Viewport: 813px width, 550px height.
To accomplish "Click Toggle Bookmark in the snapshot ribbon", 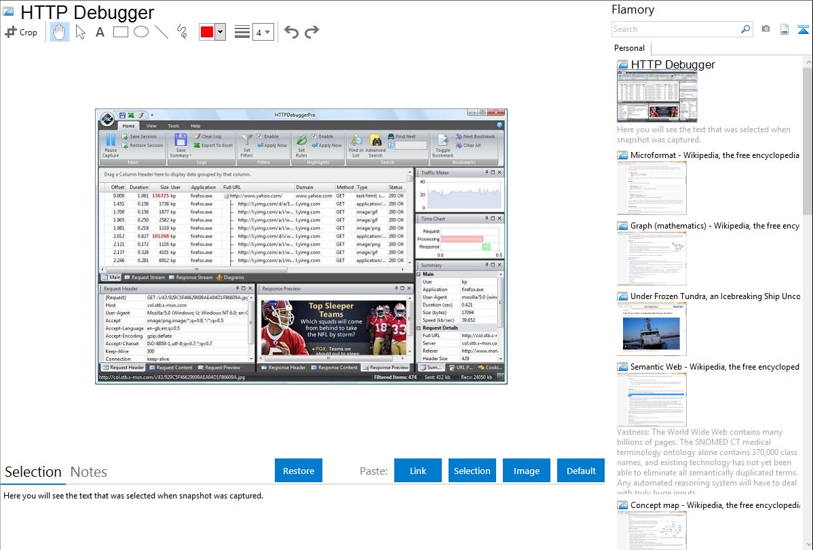I will (x=442, y=146).
